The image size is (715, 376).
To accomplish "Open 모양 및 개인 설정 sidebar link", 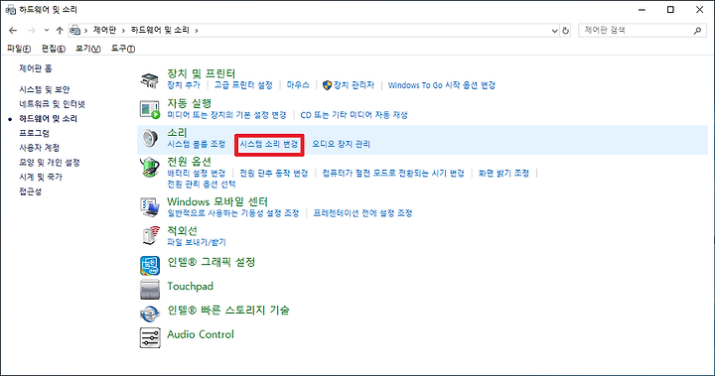I will (x=50, y=163).
